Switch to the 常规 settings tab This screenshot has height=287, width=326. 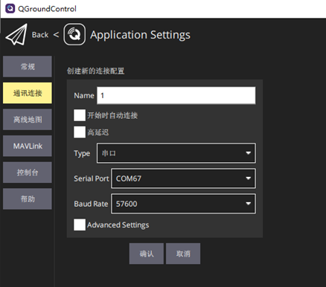click(x=28, y=66)
